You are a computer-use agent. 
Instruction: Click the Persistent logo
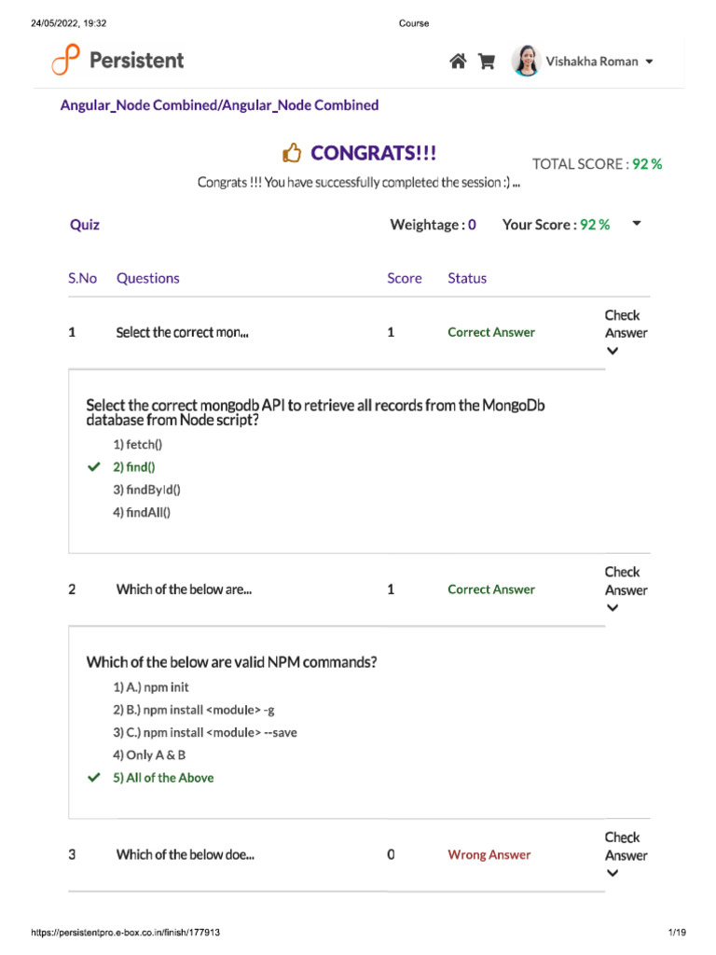pyautogui.click(x=118, y=61)
